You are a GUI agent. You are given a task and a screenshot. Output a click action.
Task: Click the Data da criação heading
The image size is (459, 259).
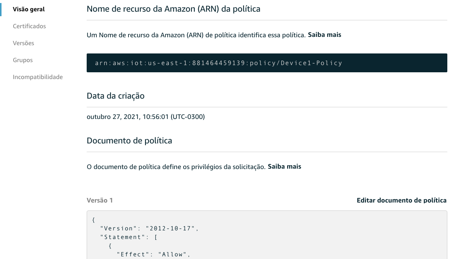tap(115, 96)
